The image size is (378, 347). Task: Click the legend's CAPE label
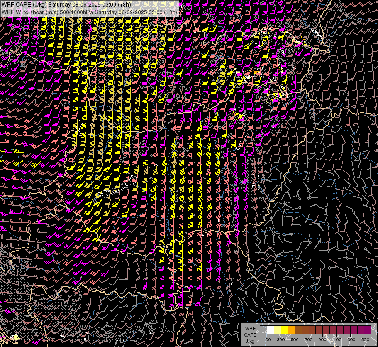click(x=250, y=335)
